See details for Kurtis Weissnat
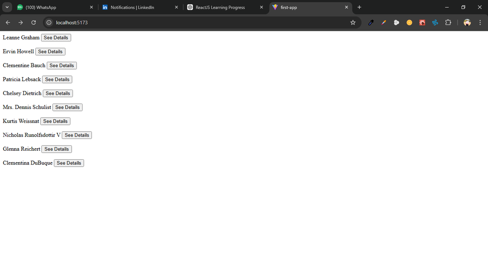Viewport: 488px width, 260px height. point(55,121)
